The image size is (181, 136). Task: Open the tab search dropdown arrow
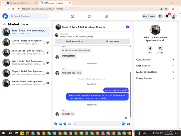[3, 3]
